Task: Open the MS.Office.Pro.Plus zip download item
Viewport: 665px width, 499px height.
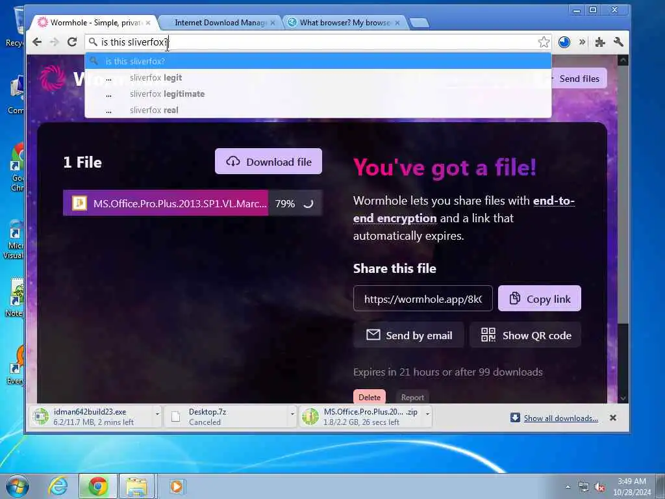Action: click(x=361, y=416)
